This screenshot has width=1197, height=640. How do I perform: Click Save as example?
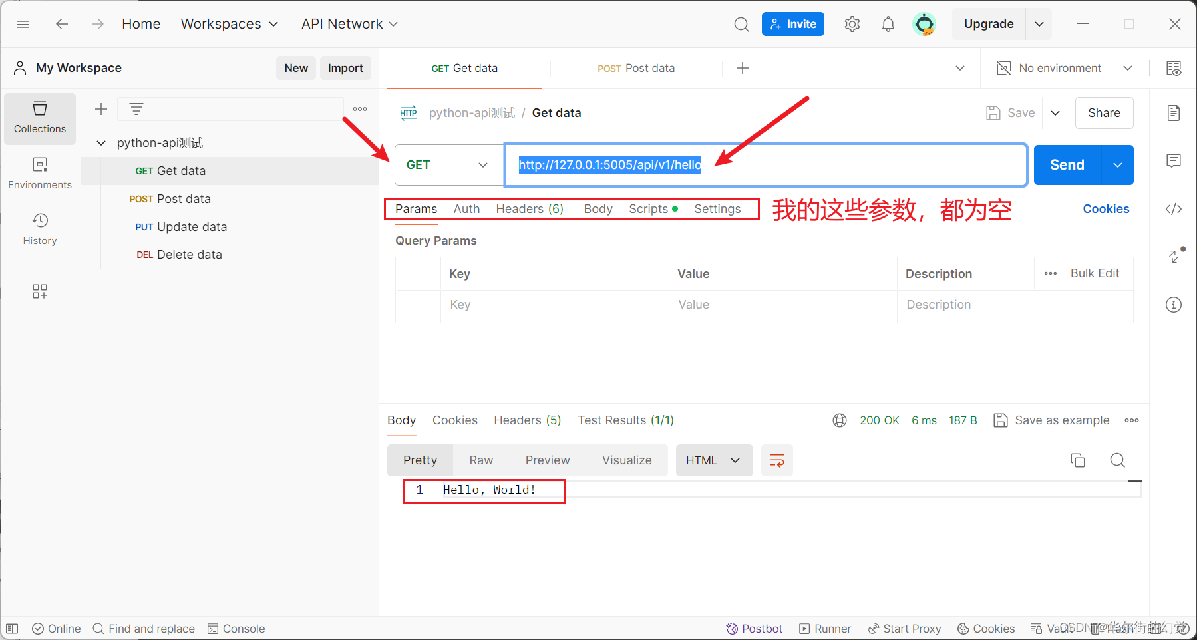click(1051, 420)
